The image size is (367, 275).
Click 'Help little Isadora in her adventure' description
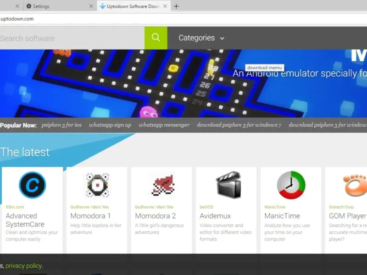(96, 229)
